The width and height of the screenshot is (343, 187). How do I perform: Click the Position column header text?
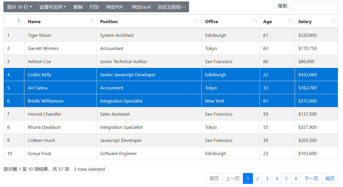tap(109, 21)
